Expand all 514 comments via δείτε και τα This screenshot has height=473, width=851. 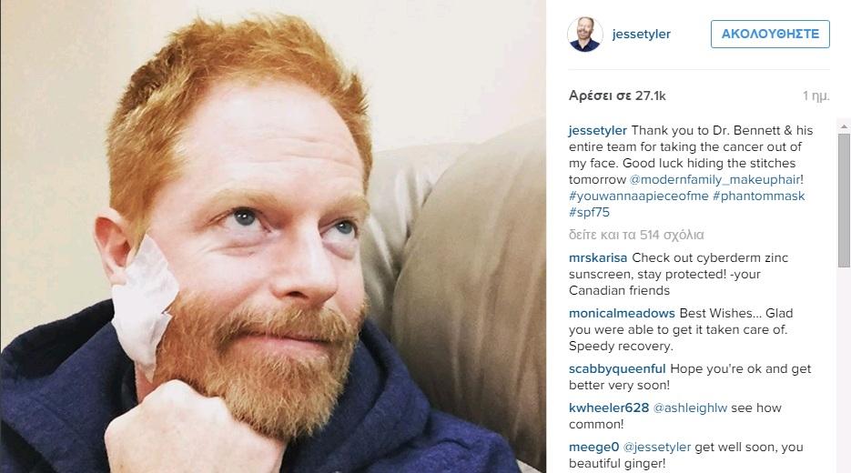coord(636,235)
